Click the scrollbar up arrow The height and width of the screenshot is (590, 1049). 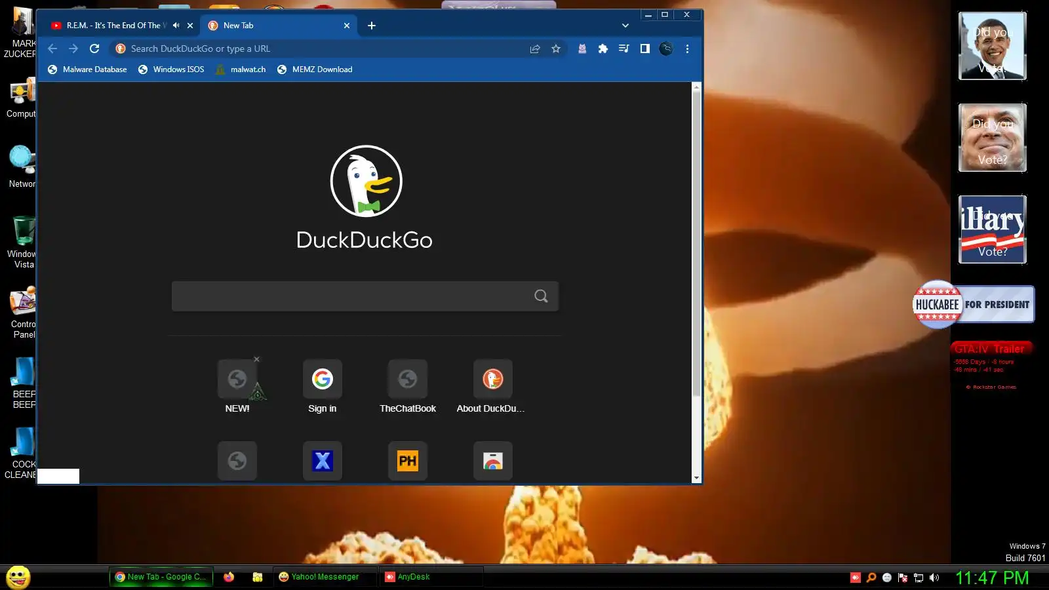pyautogui.click(x=696, y=87)
